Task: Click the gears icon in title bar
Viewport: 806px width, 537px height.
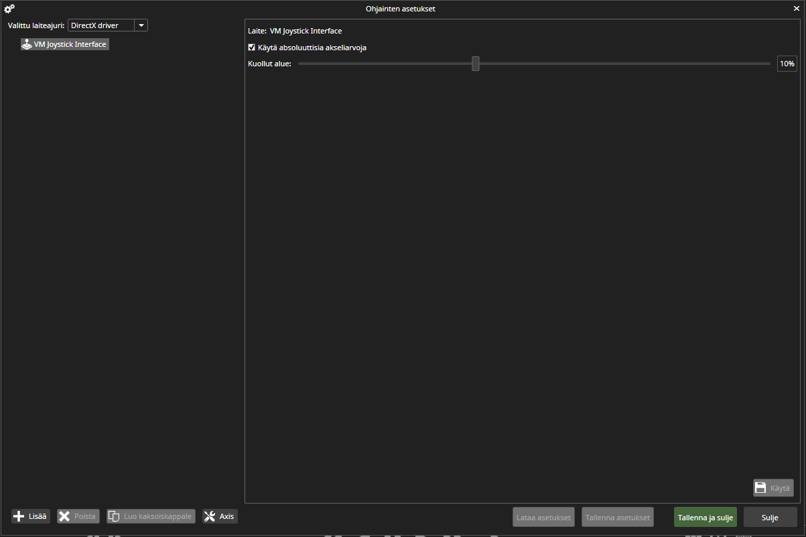Action: pyautogui.click(x=9, y=9)
